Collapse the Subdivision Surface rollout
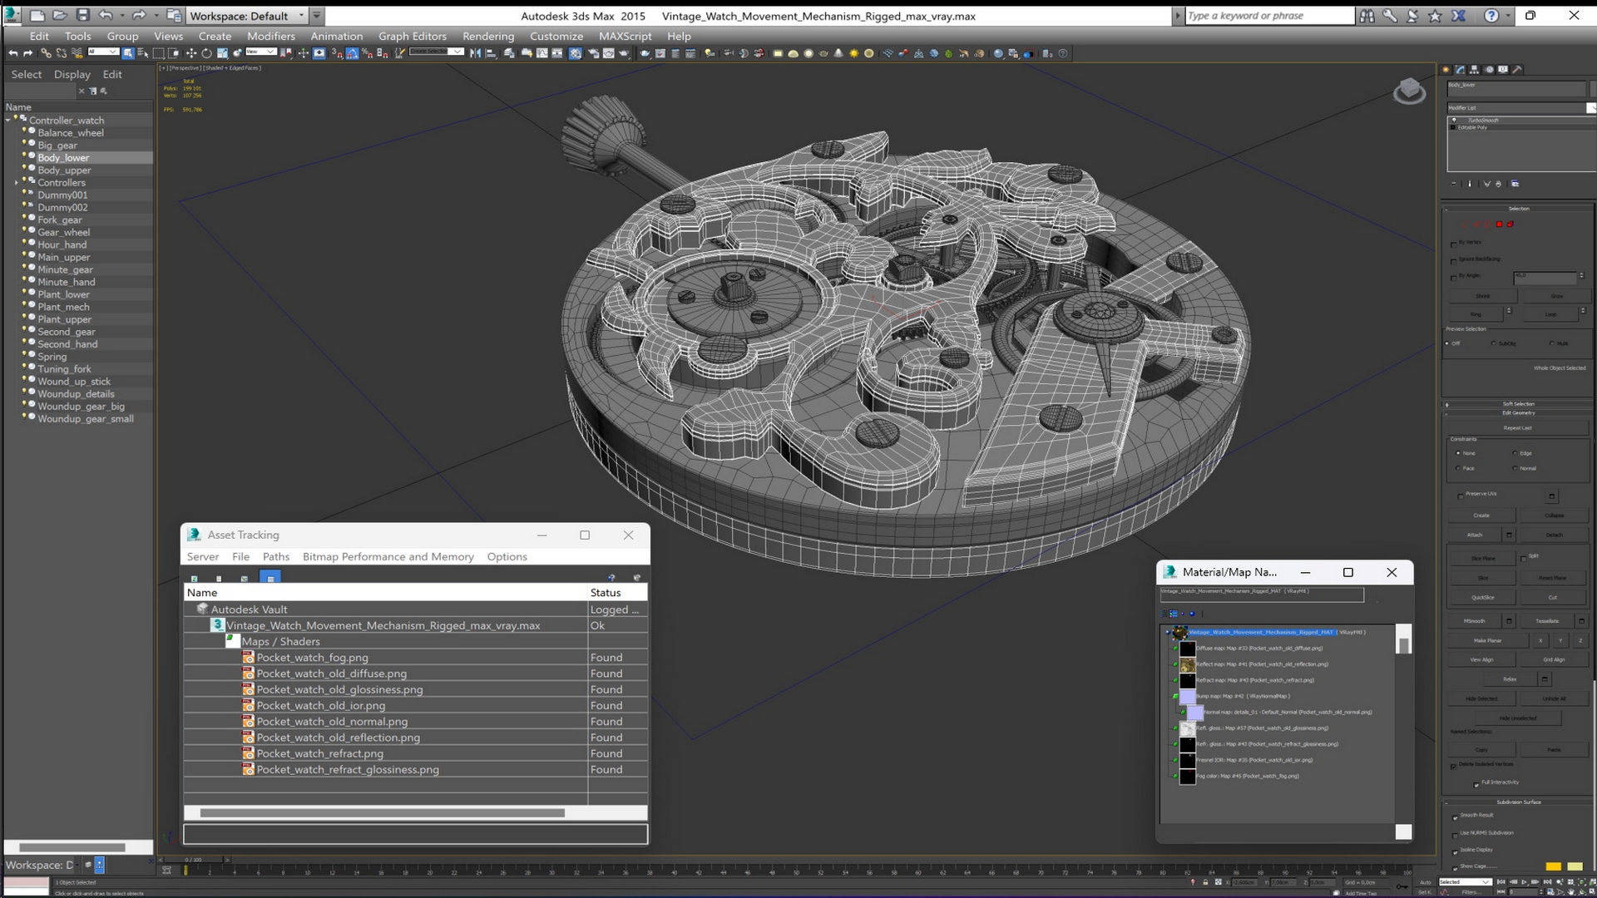This screenshot has width=1597, height=898. 1519,802
